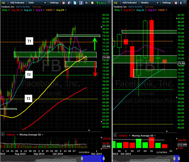Select YTD range on Weekly chart
Image resolution: width=189 pixels, height=162 pixels.
[139, 160]
